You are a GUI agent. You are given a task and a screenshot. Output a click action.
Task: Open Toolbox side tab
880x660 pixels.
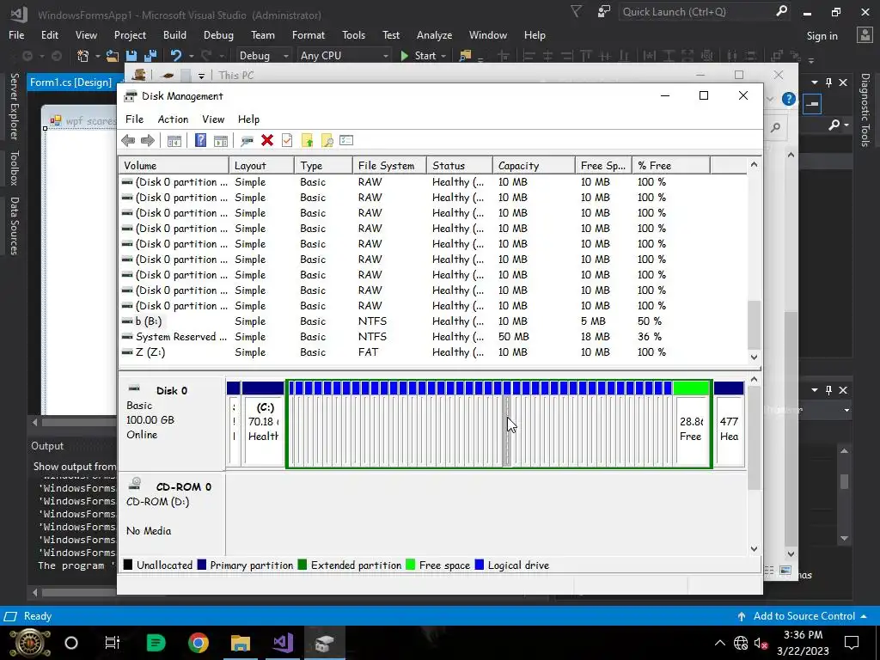click(14, 168)
